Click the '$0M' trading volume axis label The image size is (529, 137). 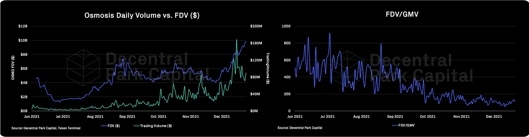click(254, 111)
